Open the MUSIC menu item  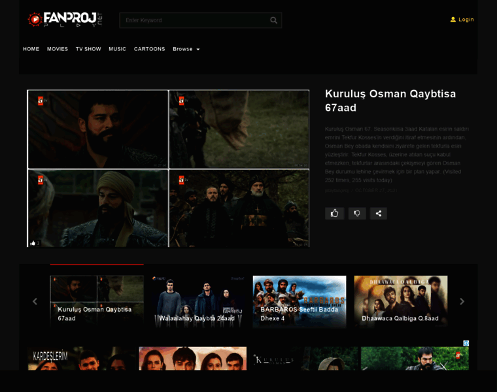tap(117, 49)
